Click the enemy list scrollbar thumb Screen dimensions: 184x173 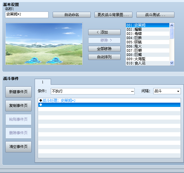coord(172,33)
